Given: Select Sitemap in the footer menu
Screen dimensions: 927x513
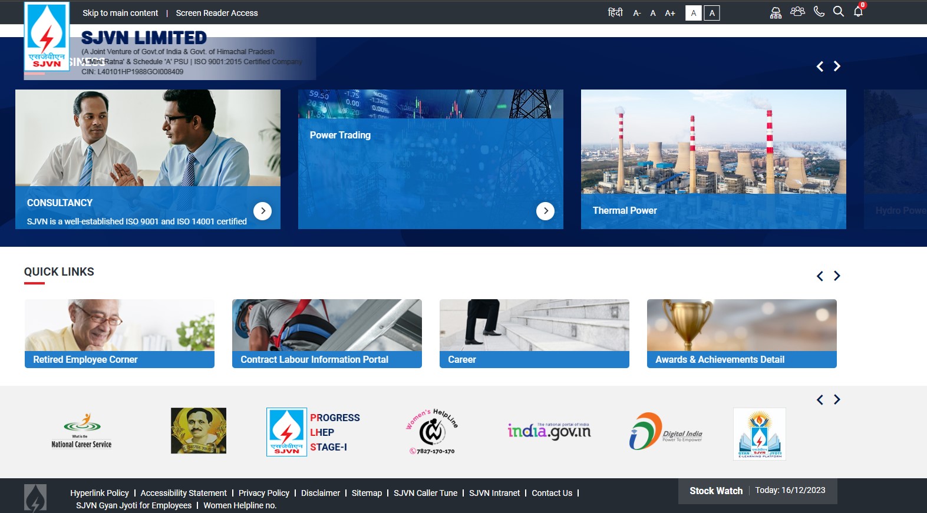Looking at the screenshot, I should click(x=367, y=493).
